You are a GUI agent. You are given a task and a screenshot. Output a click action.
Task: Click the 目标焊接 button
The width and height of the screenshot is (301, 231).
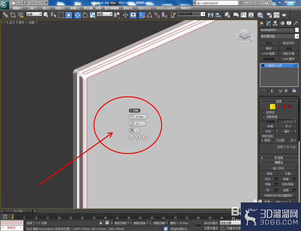click(287, 184)
